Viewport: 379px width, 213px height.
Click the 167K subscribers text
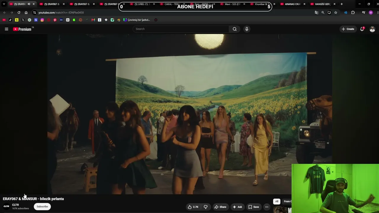tap(20, 209)
